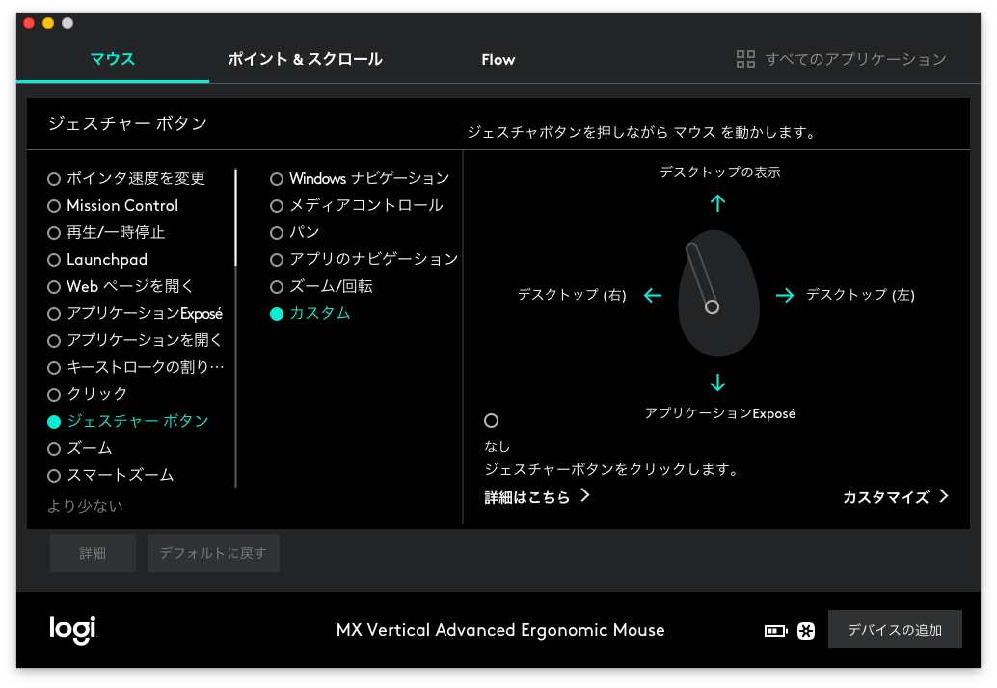Click the battery status icon
Viewport: 997px width, 688px height.
point(776,631)
